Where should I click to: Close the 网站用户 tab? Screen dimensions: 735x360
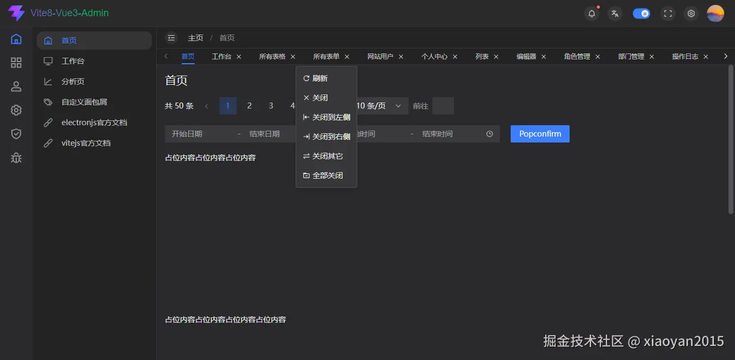[x=401, y=57]
